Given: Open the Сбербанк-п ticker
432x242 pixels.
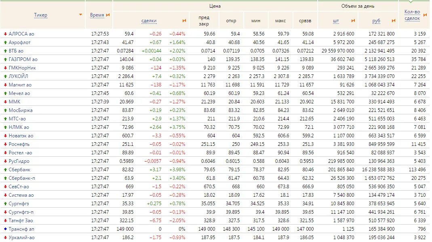Looking at the screenshot, I should (22, 178).
